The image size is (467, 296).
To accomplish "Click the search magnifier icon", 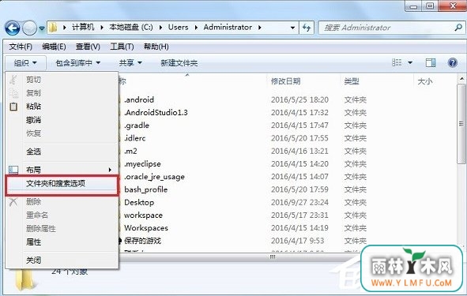I will 458,28.
